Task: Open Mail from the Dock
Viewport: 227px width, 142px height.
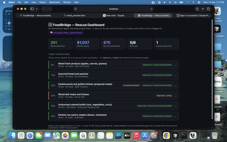Action: coord(48,136)
